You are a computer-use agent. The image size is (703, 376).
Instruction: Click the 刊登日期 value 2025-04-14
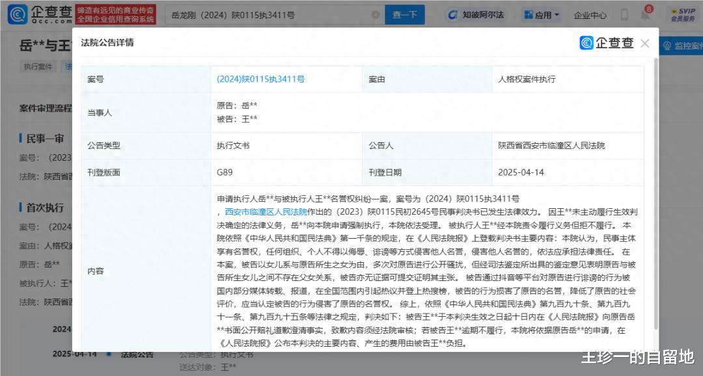point(521,172)
